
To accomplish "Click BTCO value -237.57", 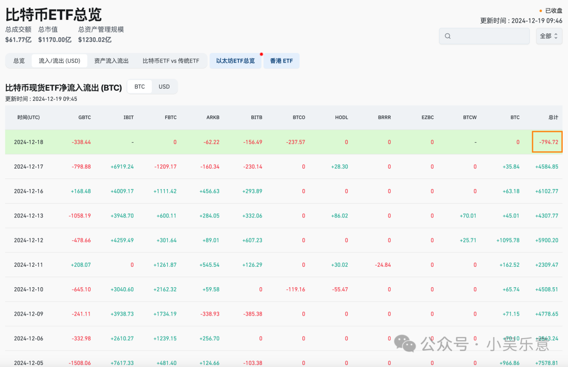I will (296, 142).
